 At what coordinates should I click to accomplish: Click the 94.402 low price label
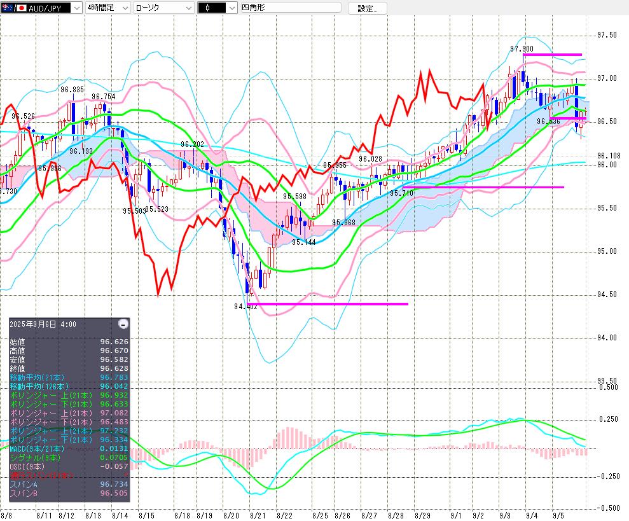245,307
